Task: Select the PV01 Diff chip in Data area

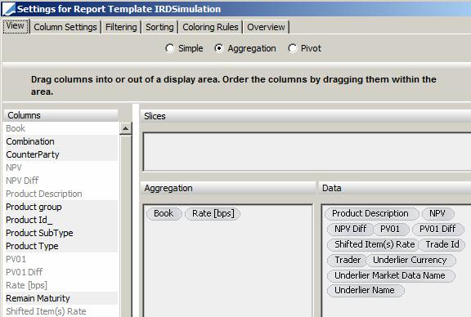Action: 437,229
